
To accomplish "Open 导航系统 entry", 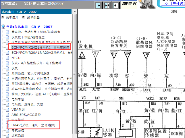I will point(18,131).
